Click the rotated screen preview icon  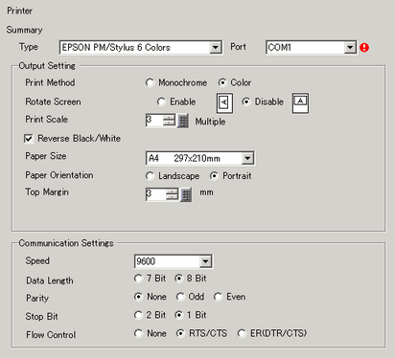[224, 102]
